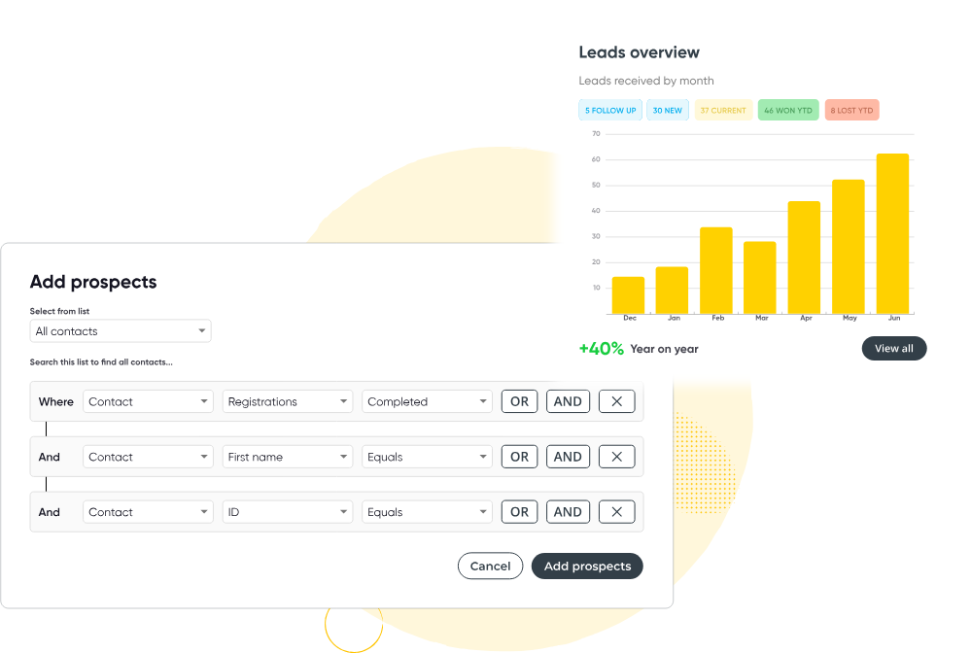Click the Cancel button
This screenshot has width=971, height=653.
click(x=491, y=567)
